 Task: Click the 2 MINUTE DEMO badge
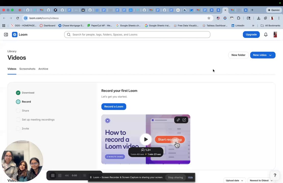click(115, 157)
